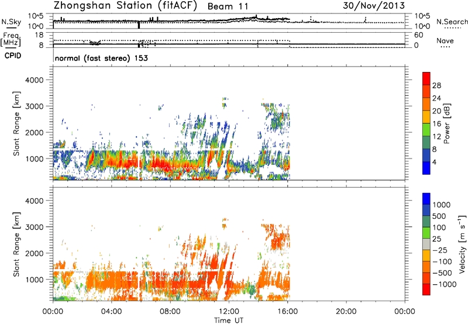Click the gray segment of Velocity colorbar
Screen dimensions: 468x324
tap(426, 244)
